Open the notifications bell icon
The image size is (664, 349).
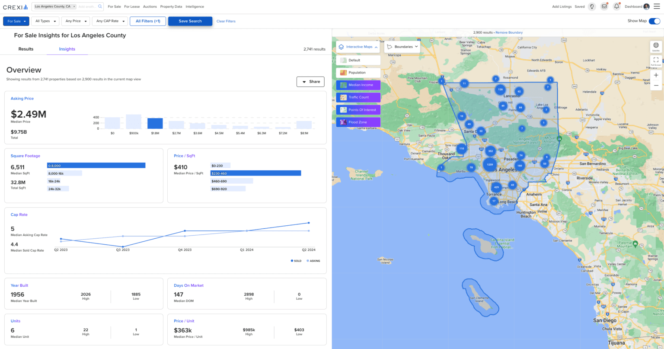617,6
